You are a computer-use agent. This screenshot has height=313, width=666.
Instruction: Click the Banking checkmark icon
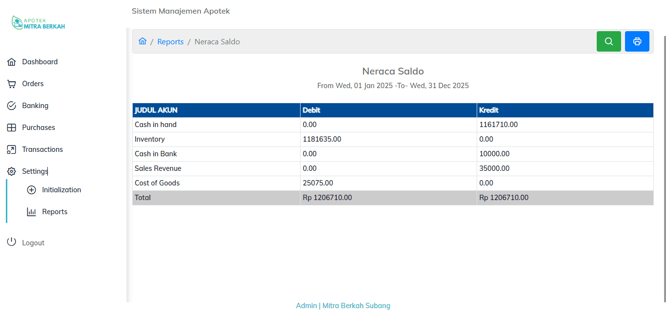12,106
